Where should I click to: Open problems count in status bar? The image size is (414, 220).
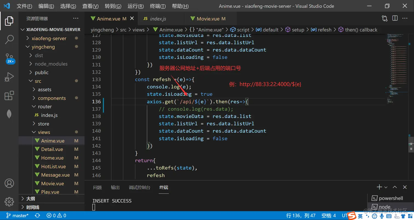point(56,216)
